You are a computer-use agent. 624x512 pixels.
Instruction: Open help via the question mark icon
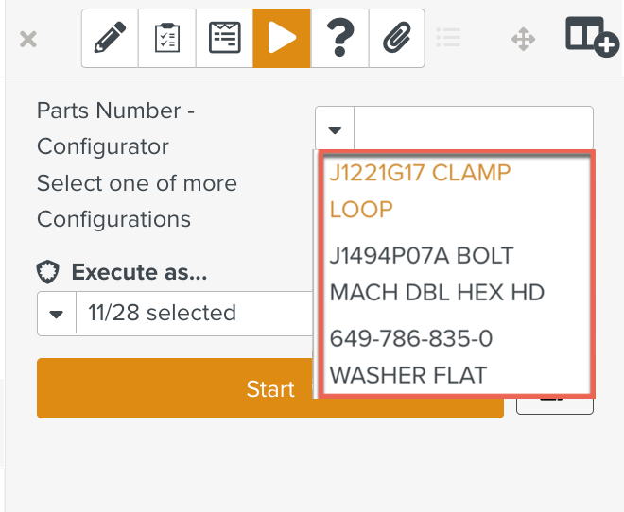coord(338,39)
